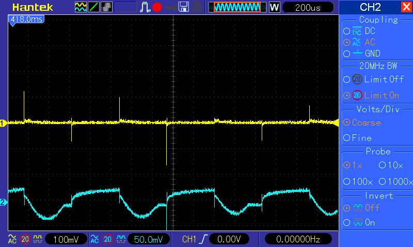Click the CH2 panel title
The height and width of the screenshot is (247, 413).
(x=370, y=7)
